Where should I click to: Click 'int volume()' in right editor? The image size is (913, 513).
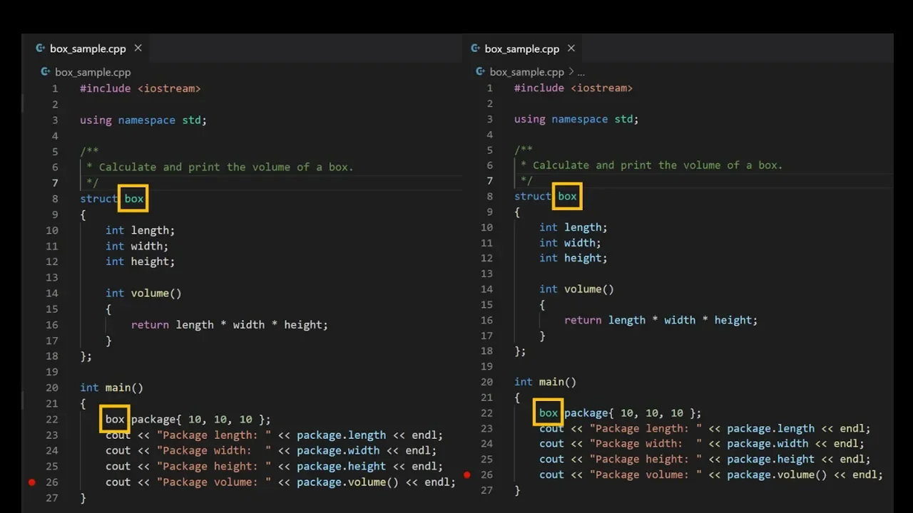pos(576,289)
